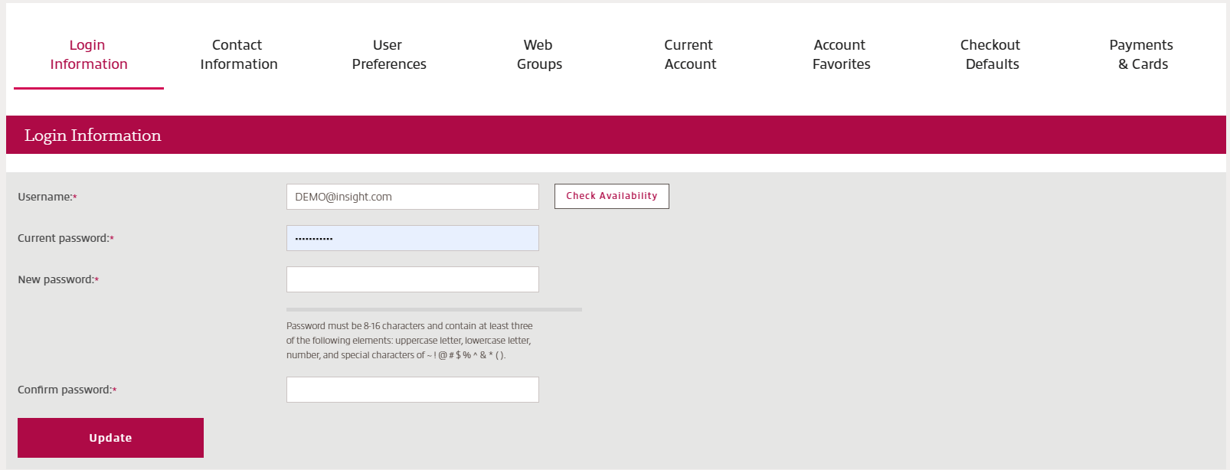Image resolution: width=1230 pixels, height=470 pixels.
Task: Open the Login Information tab
Action: 88,54
